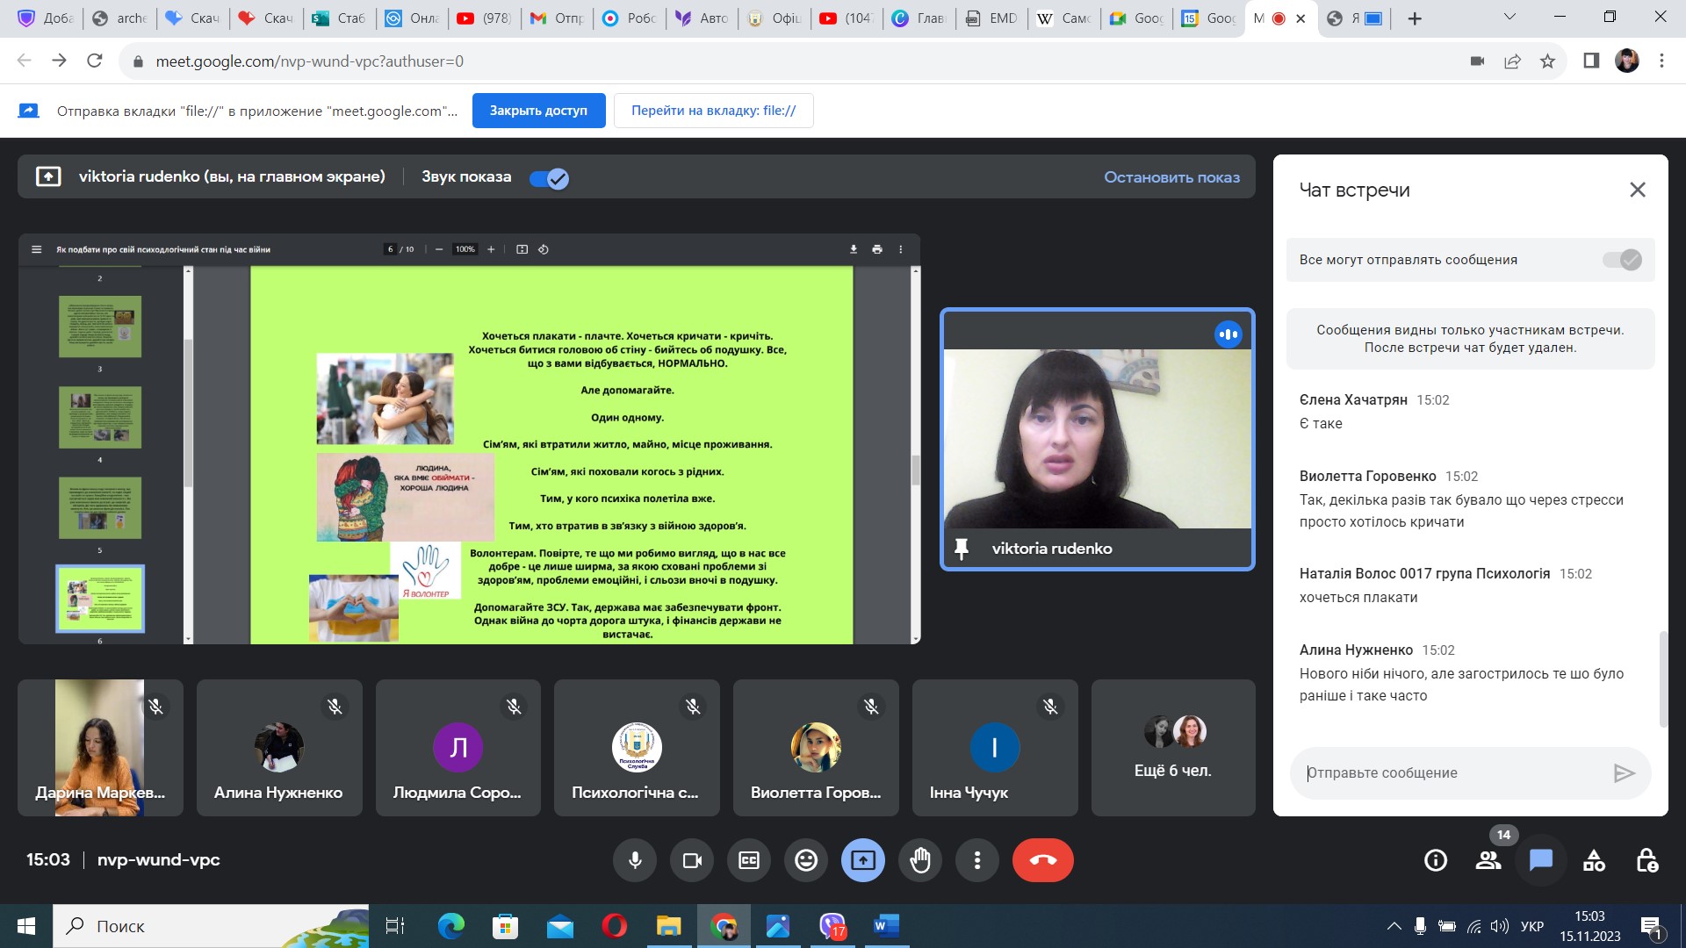Image resolution: width=1686 pixels, height=948 pixels.
Task: Share this page from address bar
Action: pos(1512,61)
